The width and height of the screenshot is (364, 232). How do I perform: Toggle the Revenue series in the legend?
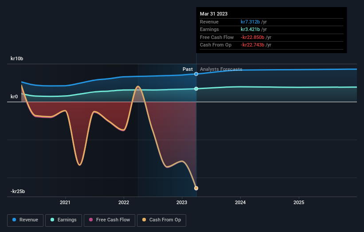[25, 220]
